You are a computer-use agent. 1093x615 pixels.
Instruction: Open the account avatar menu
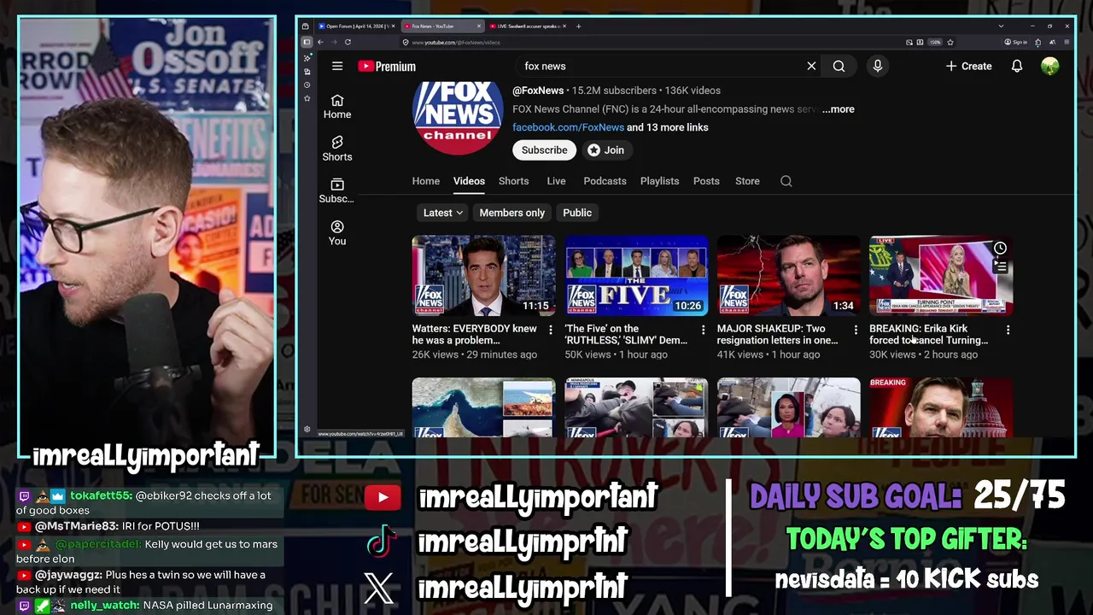point(1049,66)
